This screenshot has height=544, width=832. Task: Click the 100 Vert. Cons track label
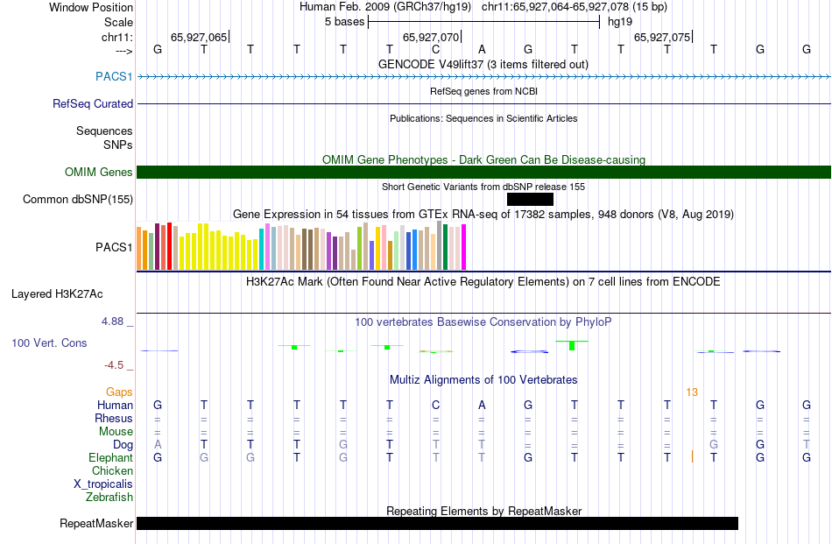coord(49,343)
